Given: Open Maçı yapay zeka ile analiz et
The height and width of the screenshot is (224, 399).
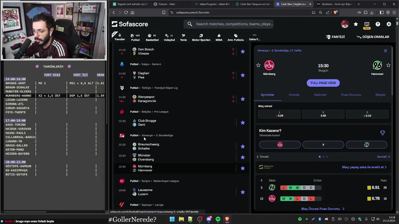Looking at the screenshot, I should [x=364, y=167].
